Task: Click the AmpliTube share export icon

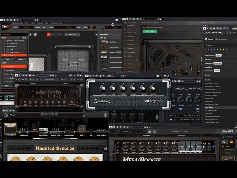Action: [154, 131]
